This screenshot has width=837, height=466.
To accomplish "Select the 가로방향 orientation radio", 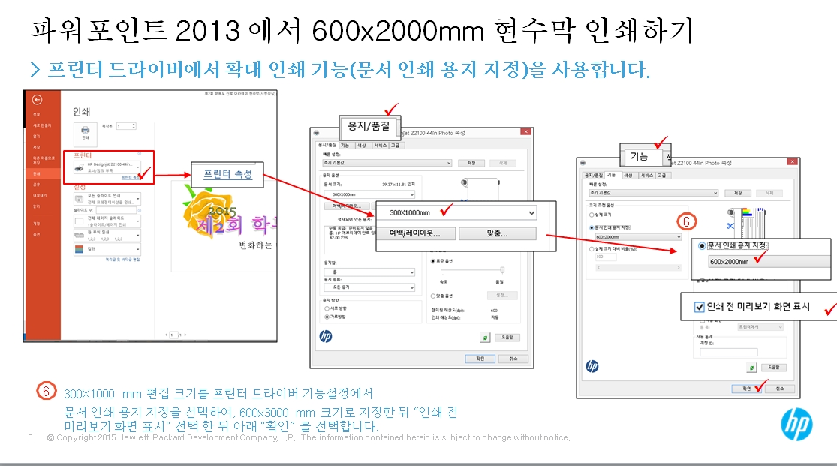I will [x=327, y=317].
